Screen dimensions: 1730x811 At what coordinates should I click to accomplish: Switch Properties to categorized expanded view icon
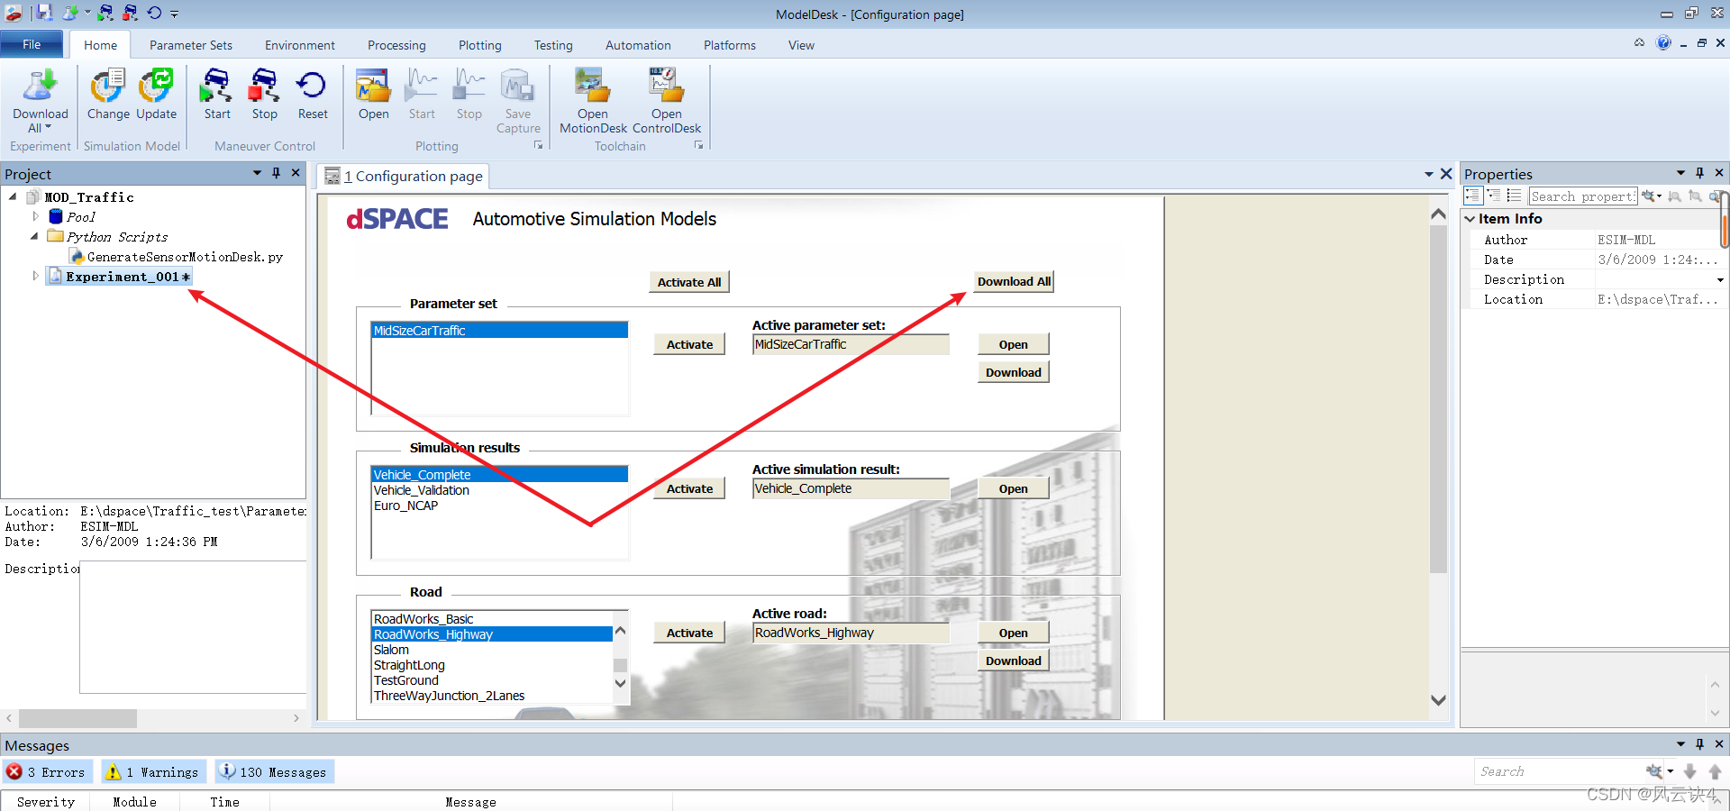(1473, 196)
